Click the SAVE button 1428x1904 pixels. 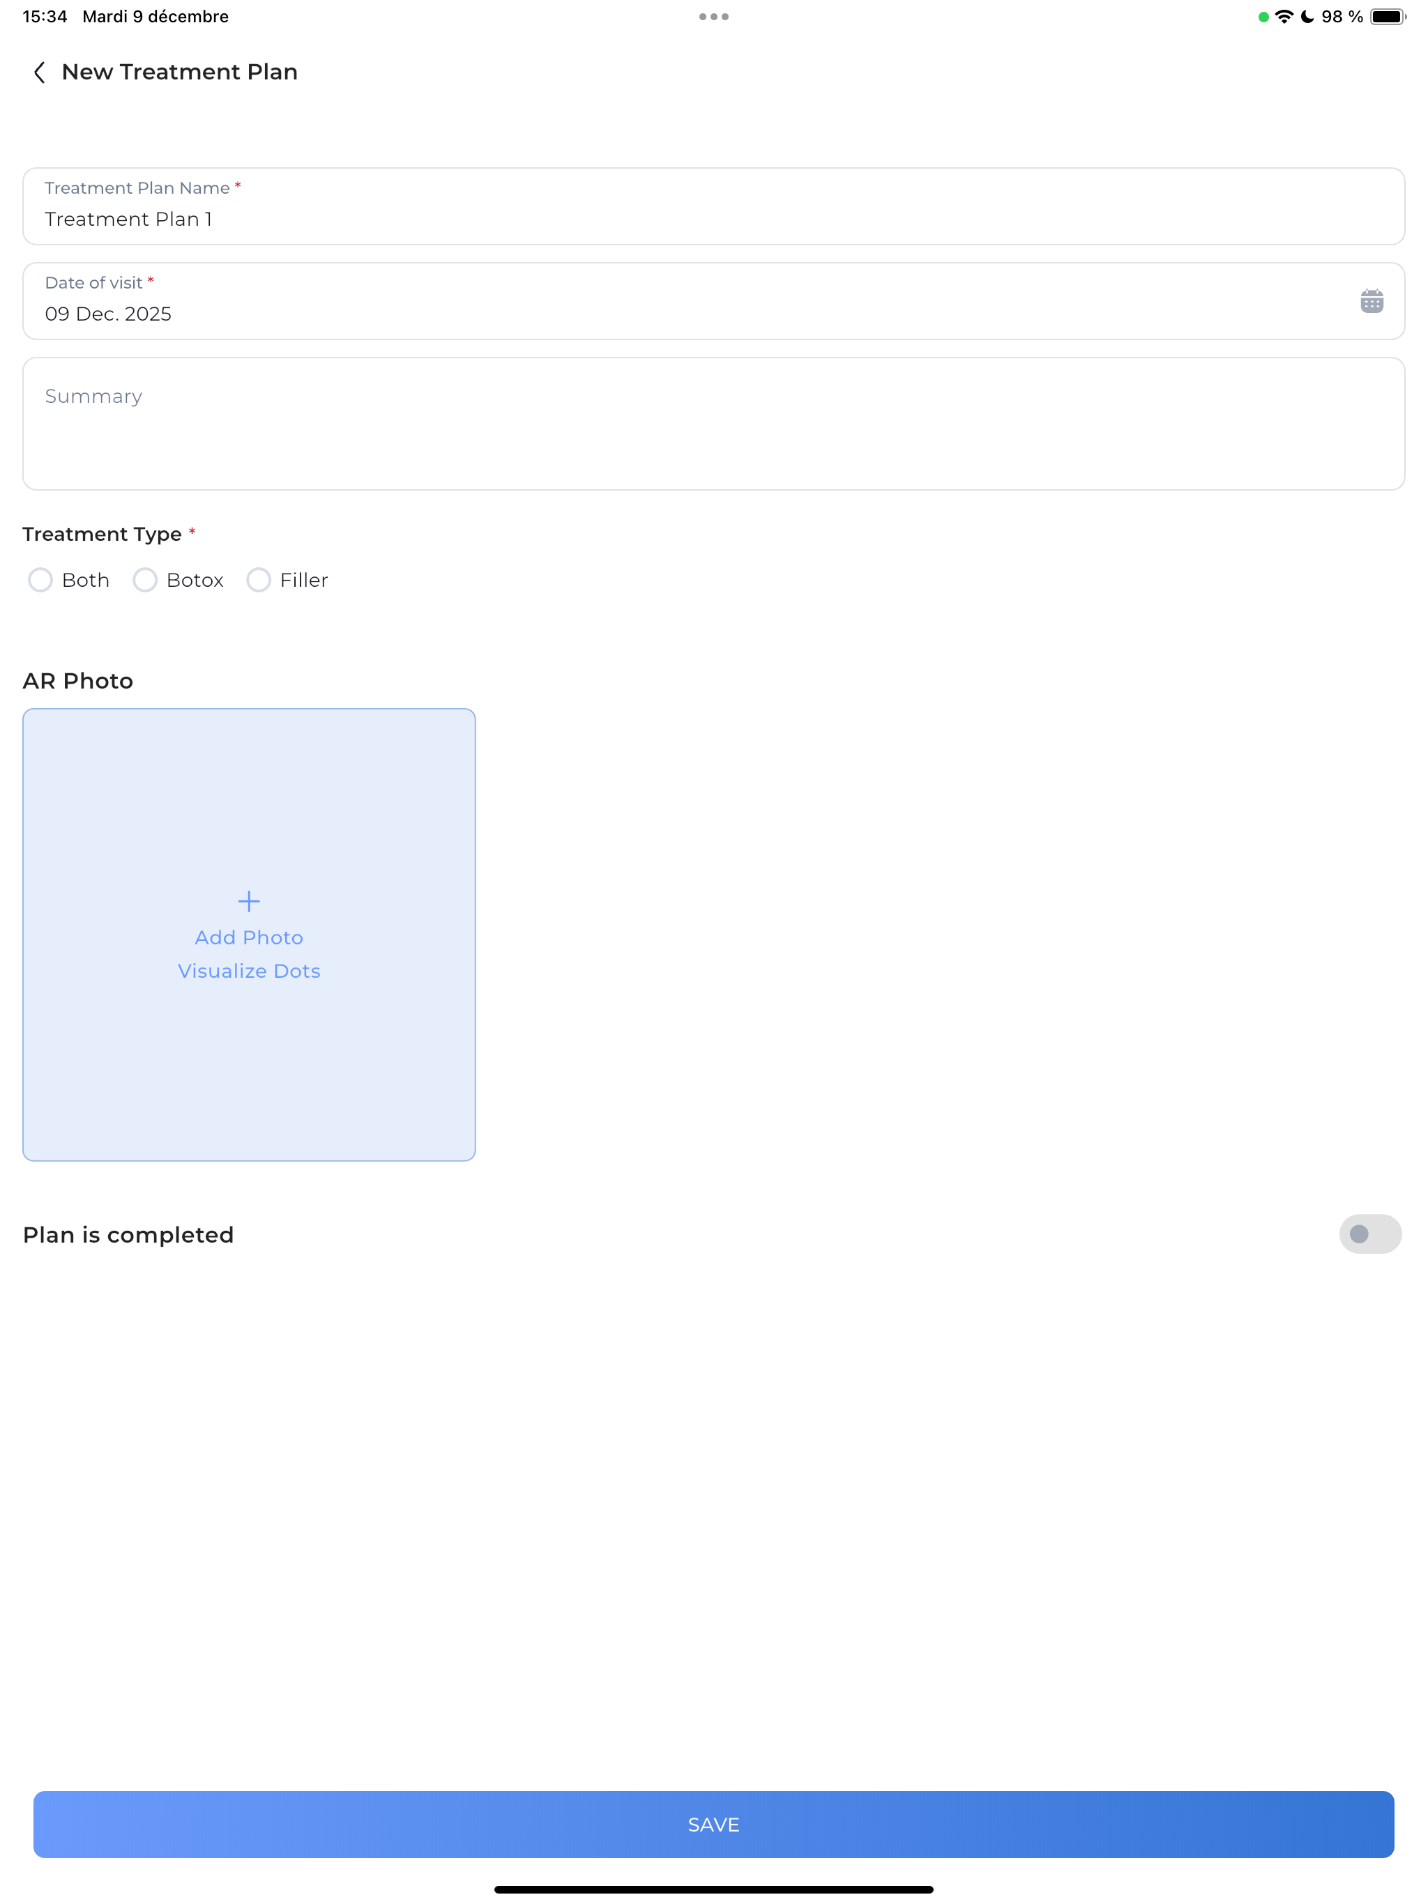(x=714, y=1824)
